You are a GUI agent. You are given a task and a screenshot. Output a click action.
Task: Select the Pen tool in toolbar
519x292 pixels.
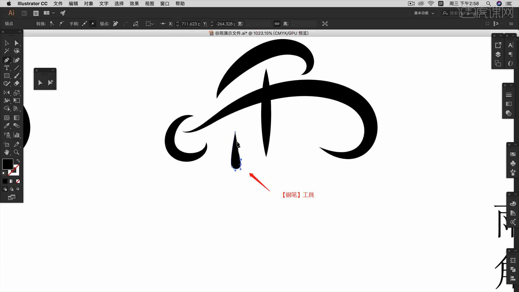pyautogui.click(x=6, y=59)
